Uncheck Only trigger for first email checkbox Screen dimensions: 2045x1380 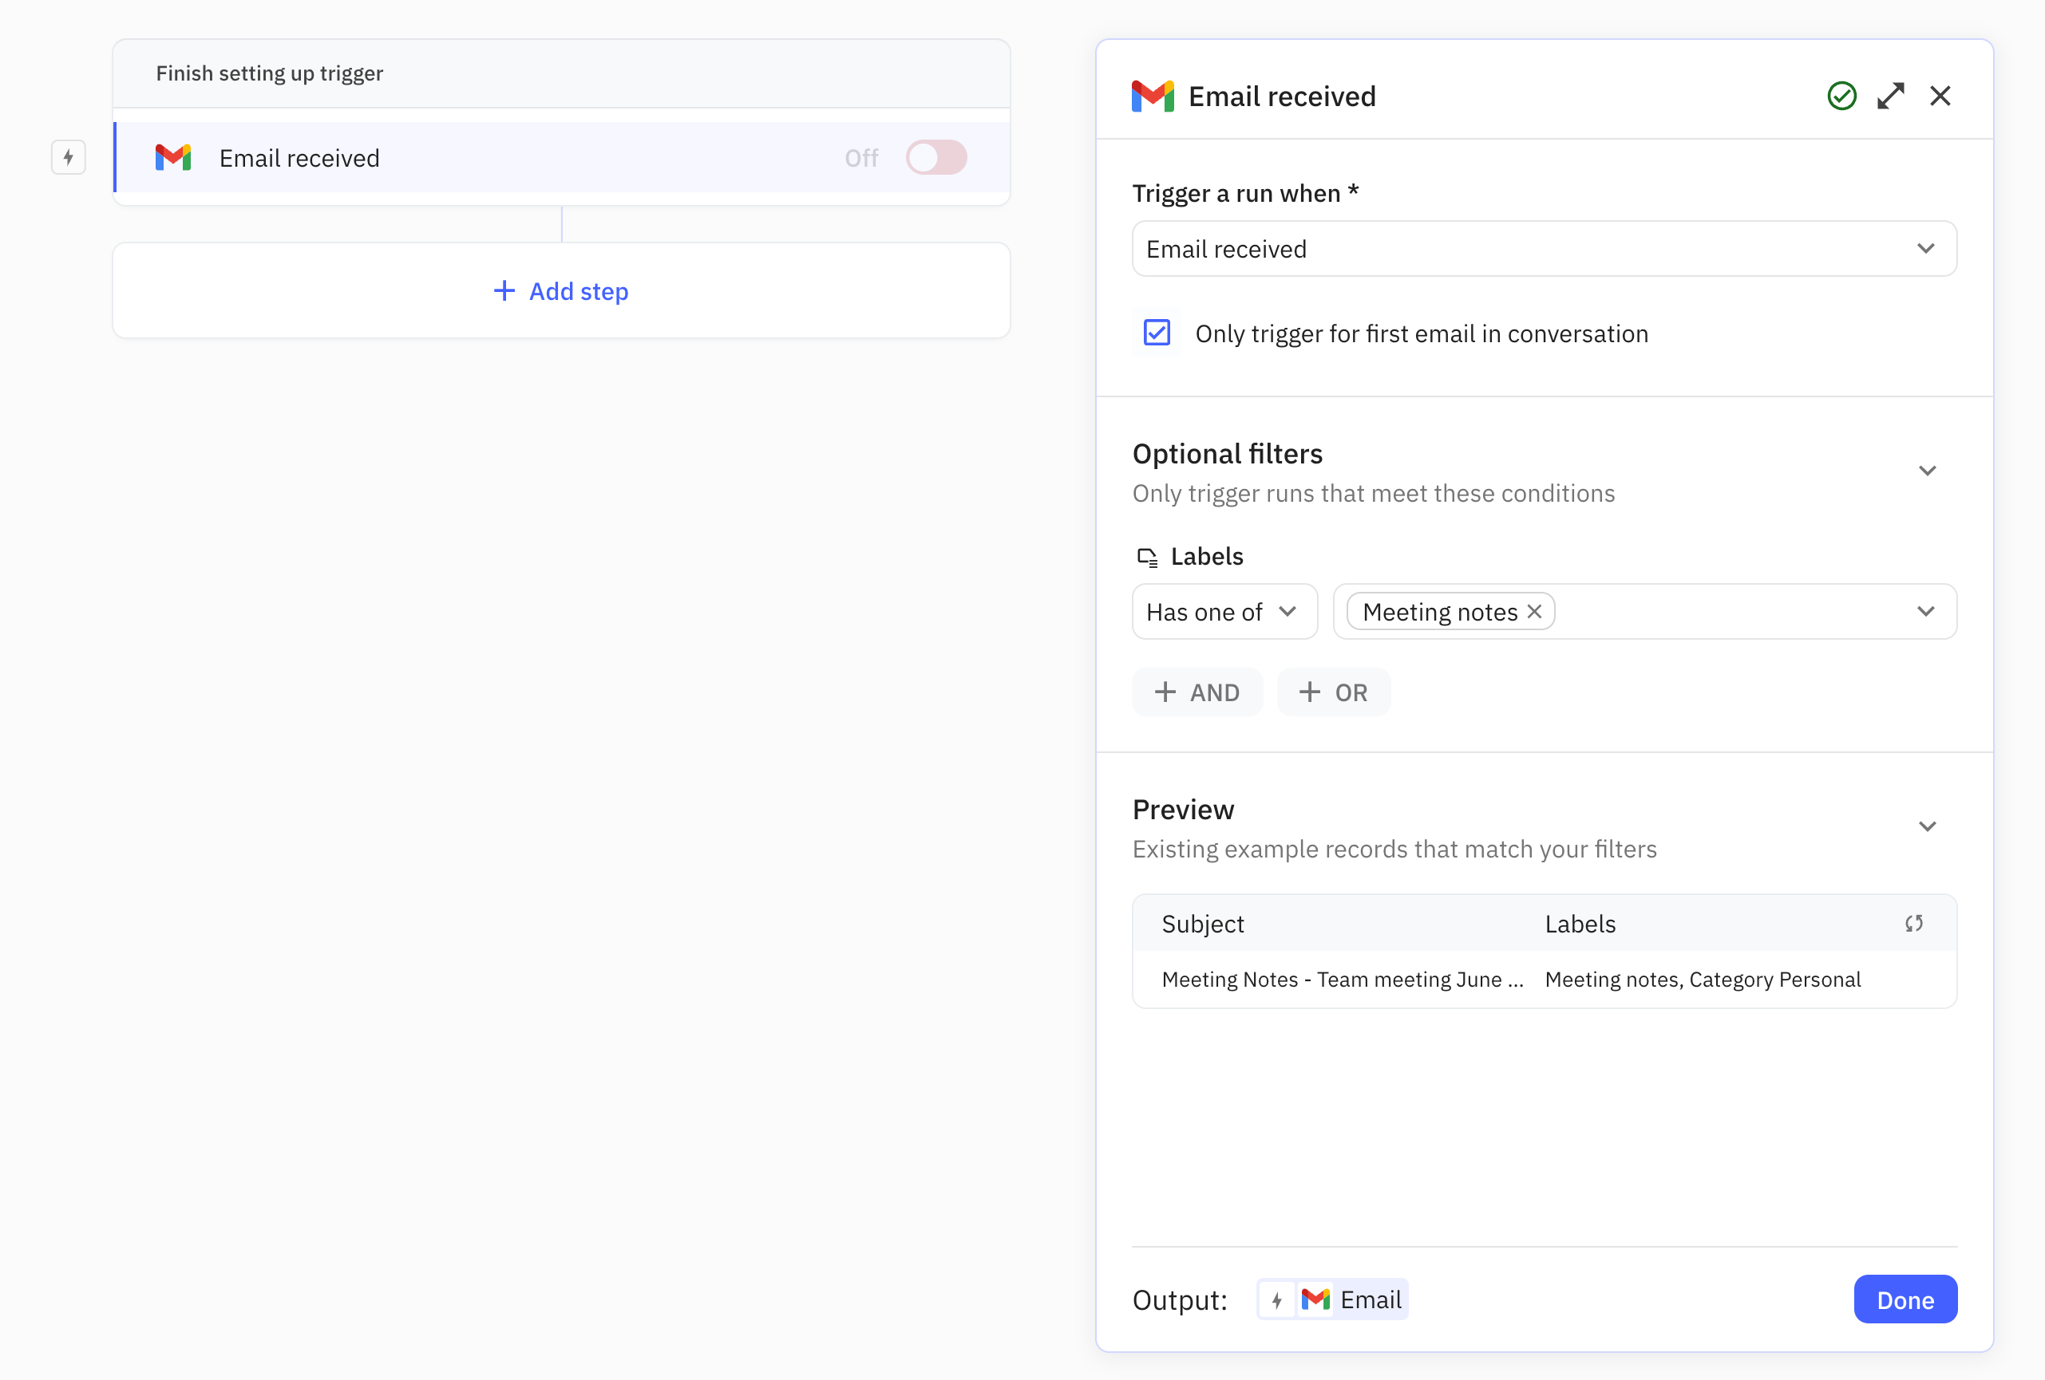pos(1157,333)
